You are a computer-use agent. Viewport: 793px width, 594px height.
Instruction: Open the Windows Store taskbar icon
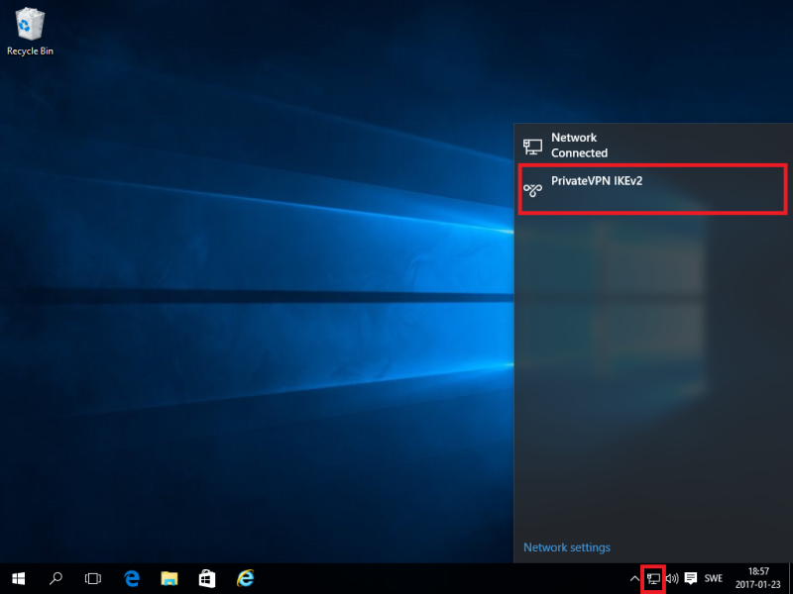click(207, 578)
